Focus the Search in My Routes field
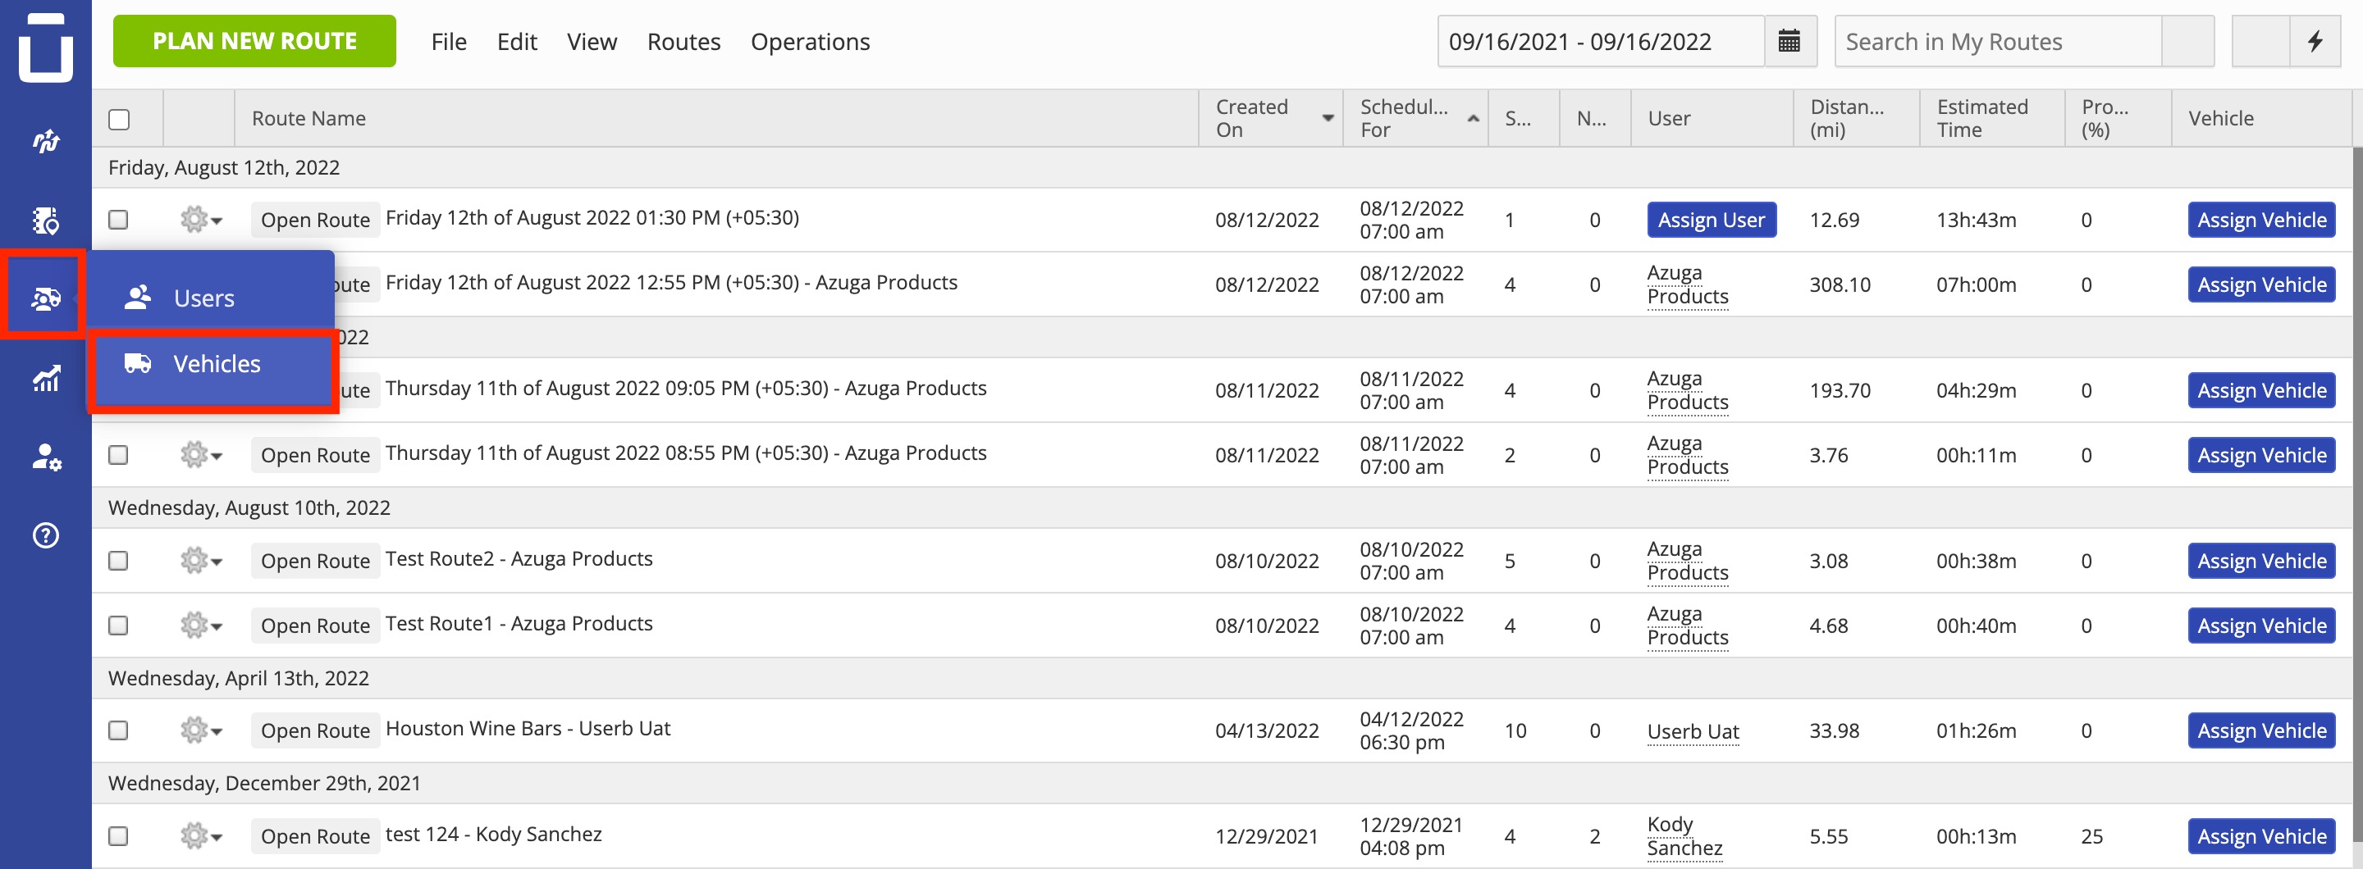The width and height of the screenshot is (2363, 869). (x=1998, y=41)
